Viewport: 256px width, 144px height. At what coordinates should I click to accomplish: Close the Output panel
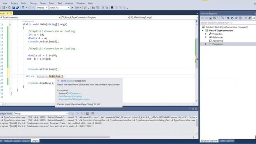click(196, 109)
